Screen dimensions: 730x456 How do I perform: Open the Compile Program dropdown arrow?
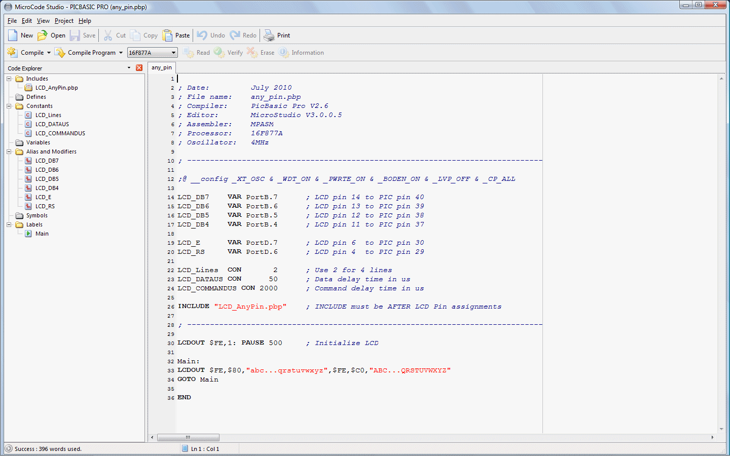point(121,53)
